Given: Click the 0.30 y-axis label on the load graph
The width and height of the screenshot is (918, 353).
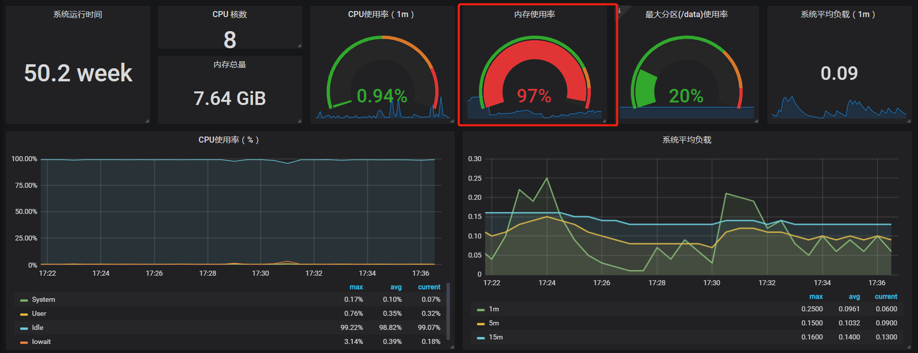Looking at the screenshot, I should pyautogui.click(x=475, y=159).
